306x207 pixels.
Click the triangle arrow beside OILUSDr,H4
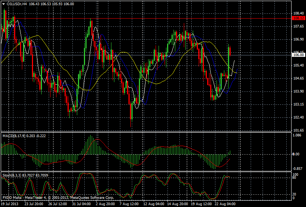coord(3,4)
